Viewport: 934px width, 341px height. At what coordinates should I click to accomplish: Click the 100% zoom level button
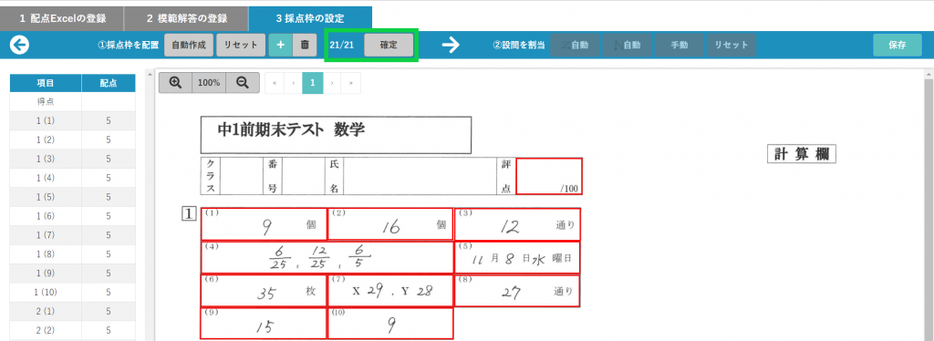(x=209, y=83)
